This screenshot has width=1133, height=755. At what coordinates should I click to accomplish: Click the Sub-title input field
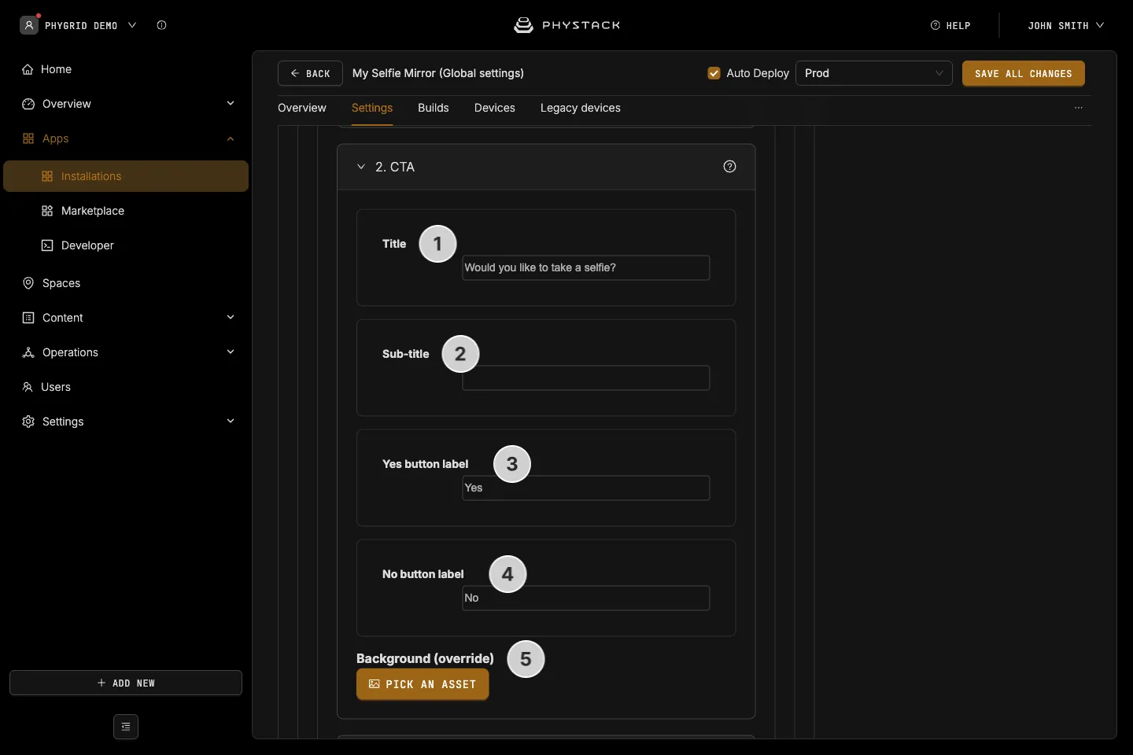tap(586, 377)
